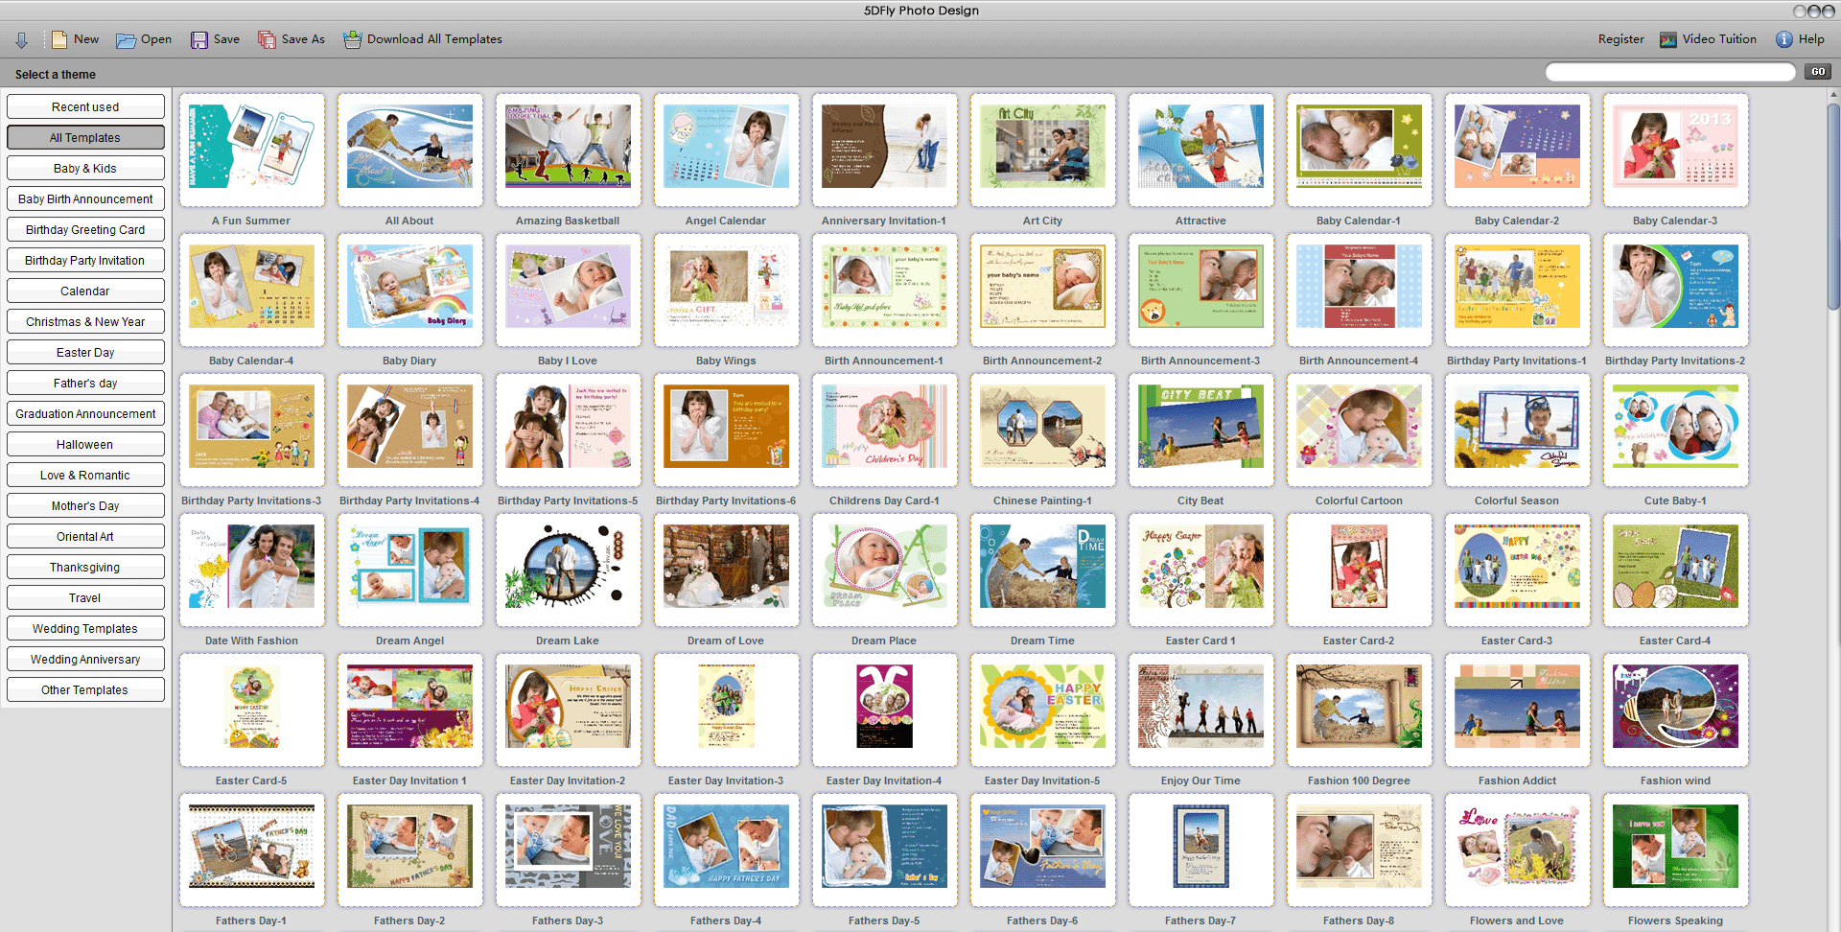
Task: Select the Flowers and Love template
Action: click(1517, 847)
